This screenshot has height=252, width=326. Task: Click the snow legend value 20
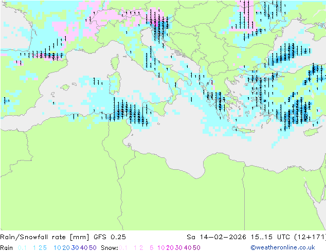click(x=170, y=248)
